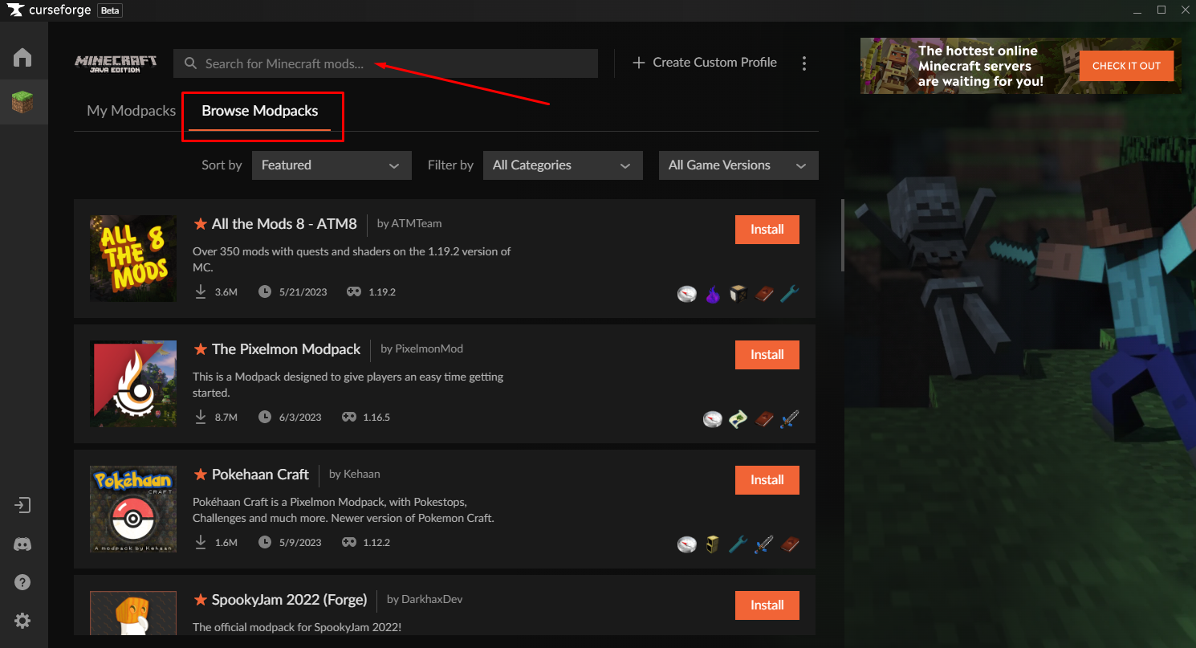
Task: Open the help question mark icon
Action: tap(22, 582)
